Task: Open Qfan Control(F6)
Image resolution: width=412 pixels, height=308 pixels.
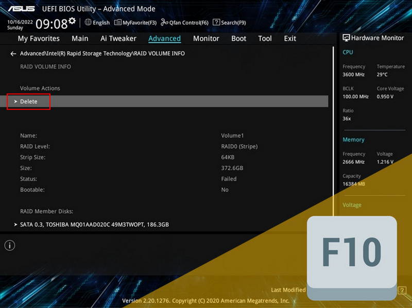Action: 188,23
